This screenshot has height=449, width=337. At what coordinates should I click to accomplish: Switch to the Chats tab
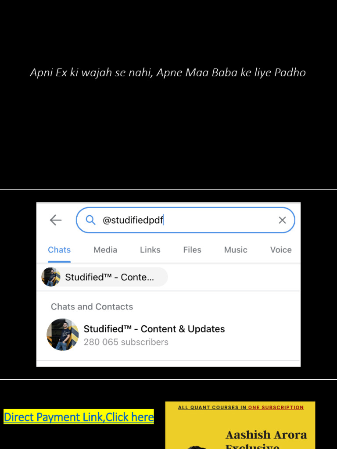[59, 249]
